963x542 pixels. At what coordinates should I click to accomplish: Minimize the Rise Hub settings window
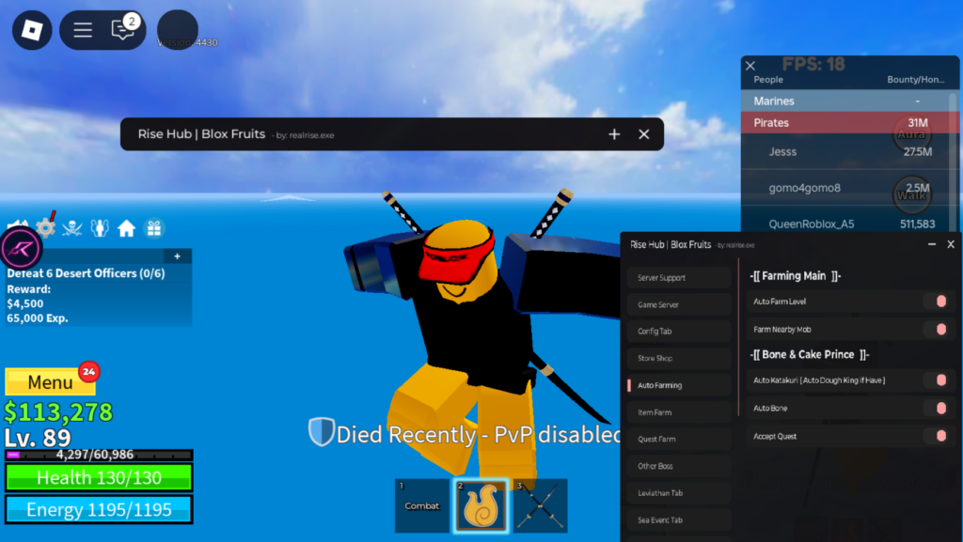(932, 244)
